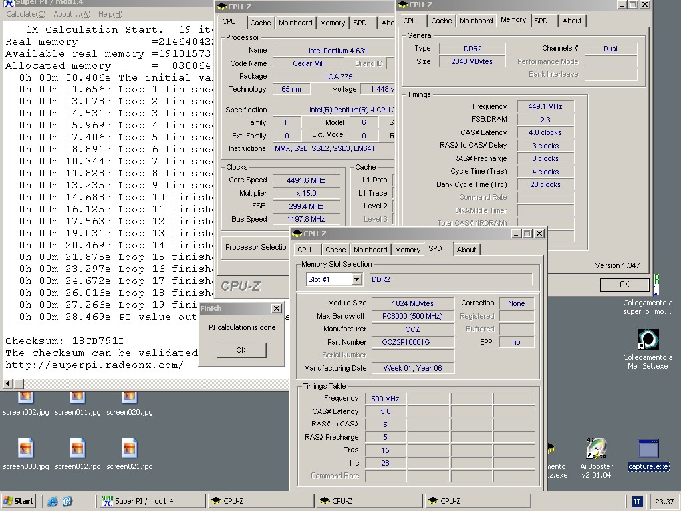Click the Core Speed value 4491.6 MHz
Image resolution: width=681 pixels, height=511 pixels.
(x=306, y=180)
